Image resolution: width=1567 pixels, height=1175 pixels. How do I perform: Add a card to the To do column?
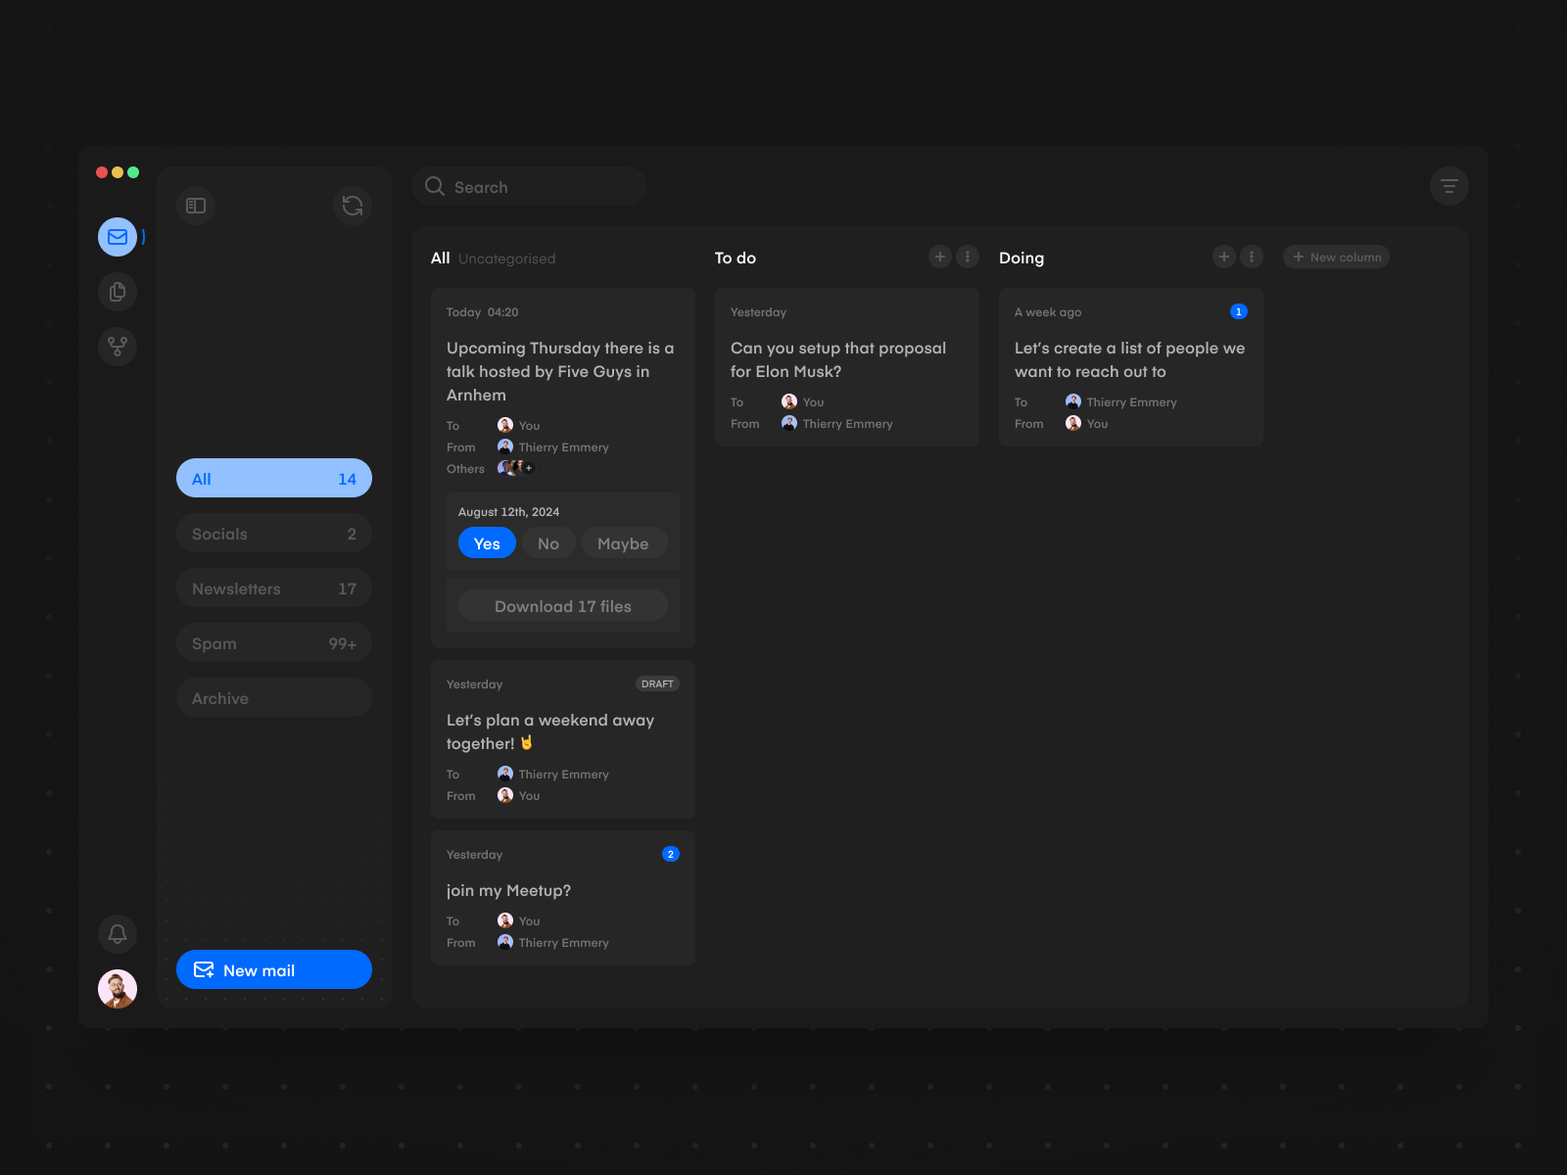tap(939, 256)
